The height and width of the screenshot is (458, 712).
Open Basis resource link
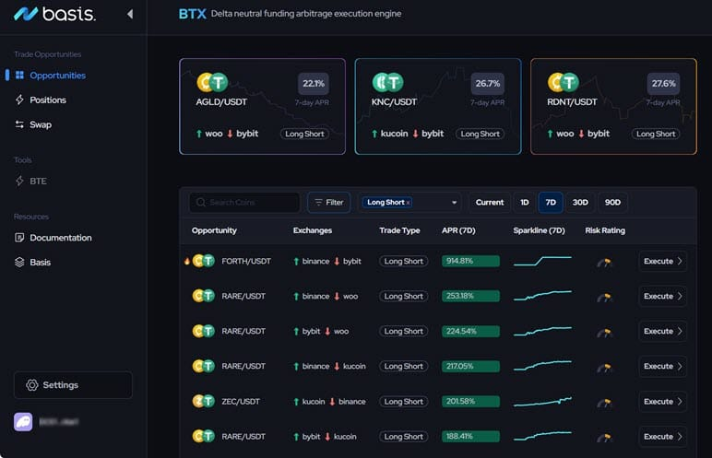(40, 263)
